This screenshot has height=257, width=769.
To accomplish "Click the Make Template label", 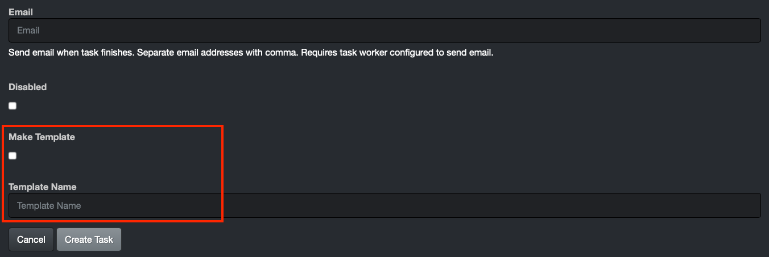I will (42, 137).
